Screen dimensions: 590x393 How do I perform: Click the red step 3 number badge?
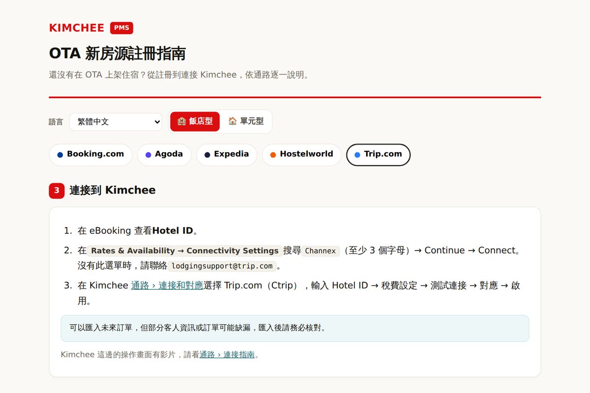pos(57,191)
